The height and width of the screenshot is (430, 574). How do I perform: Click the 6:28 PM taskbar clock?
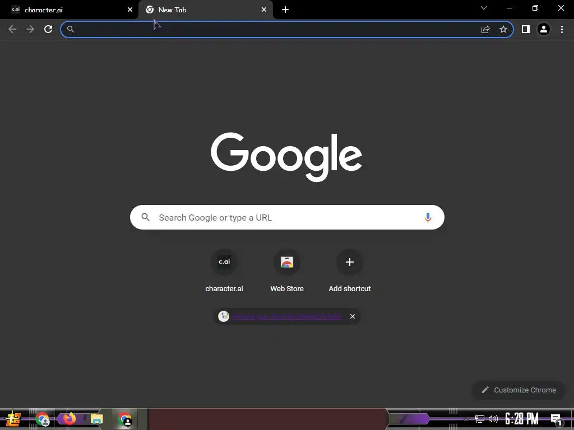(x=522, y=419)
